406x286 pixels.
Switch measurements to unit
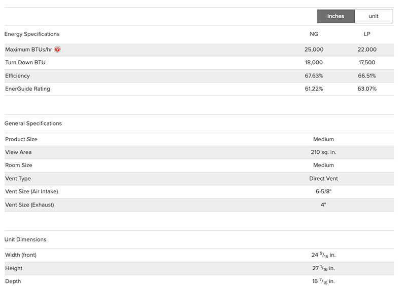pos(374,16)
